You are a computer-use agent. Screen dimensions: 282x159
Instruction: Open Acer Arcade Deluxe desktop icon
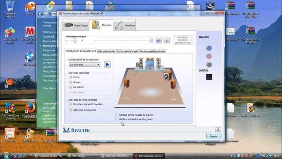pyautogui.click(x=10, y=35)
